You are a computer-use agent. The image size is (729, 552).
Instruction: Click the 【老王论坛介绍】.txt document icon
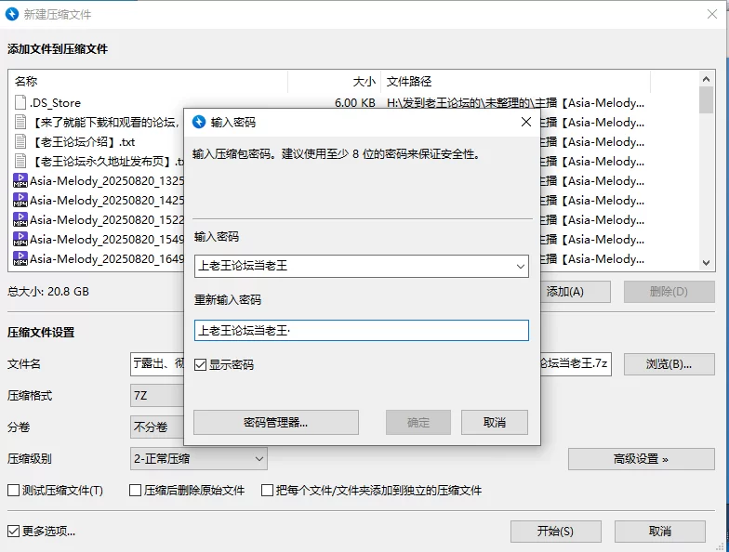coord(20,142)
